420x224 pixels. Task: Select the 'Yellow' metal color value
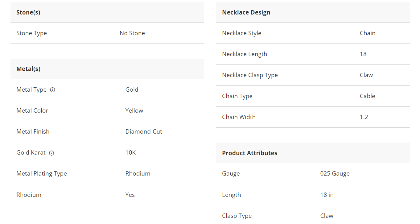134,110
